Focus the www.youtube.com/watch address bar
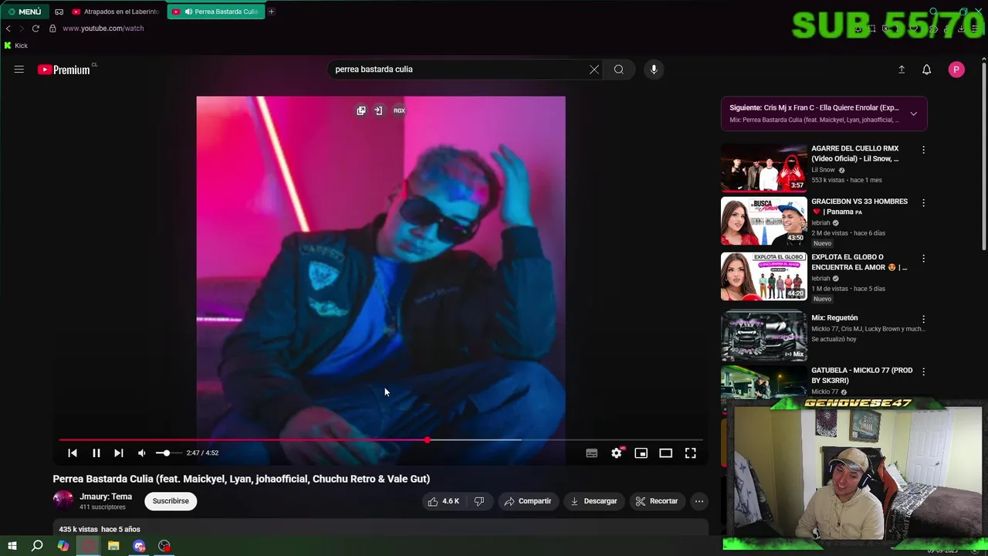This screenshot has width=988, height=556. 103,29
